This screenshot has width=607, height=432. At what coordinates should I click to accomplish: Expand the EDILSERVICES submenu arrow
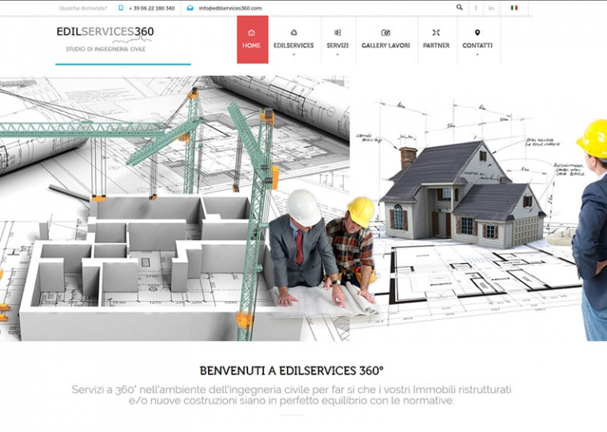click(x=294, y=54)
